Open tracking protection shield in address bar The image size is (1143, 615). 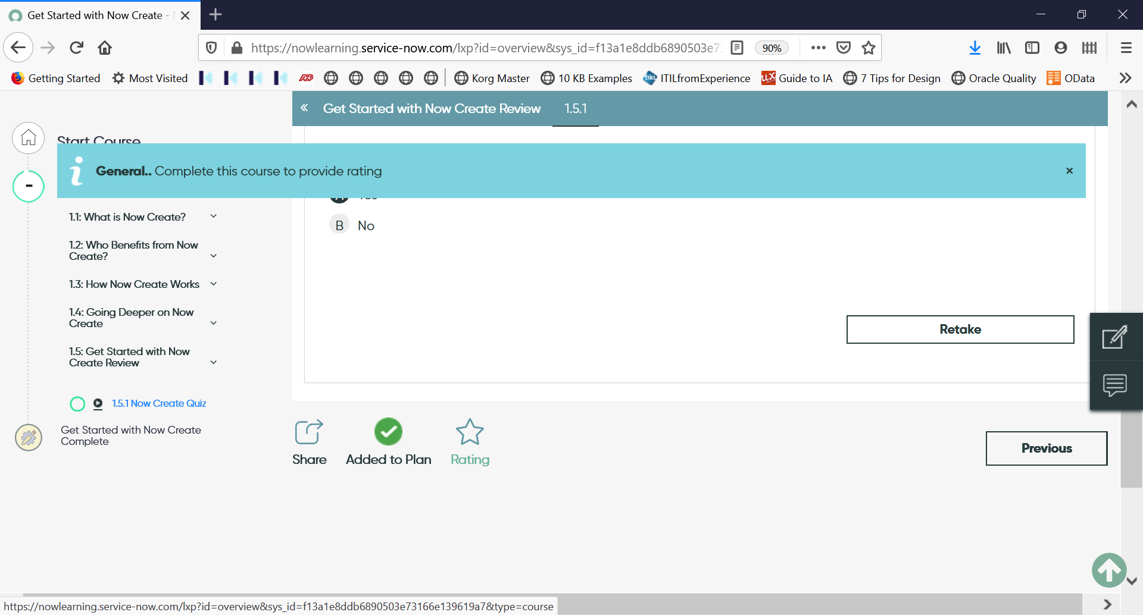pyautogui.click(x=211, y=48)
